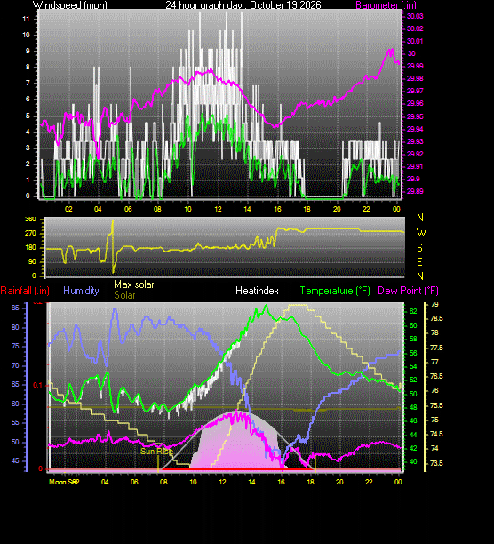
Task: Click hour label "22" under the windspeed chart
Action: pyautogui.click(x=366, y=209)
